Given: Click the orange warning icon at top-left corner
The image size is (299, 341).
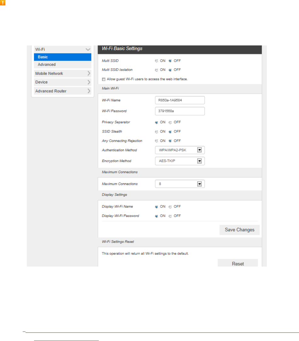Looking at the screenshot, I should (x=3, y=3).
